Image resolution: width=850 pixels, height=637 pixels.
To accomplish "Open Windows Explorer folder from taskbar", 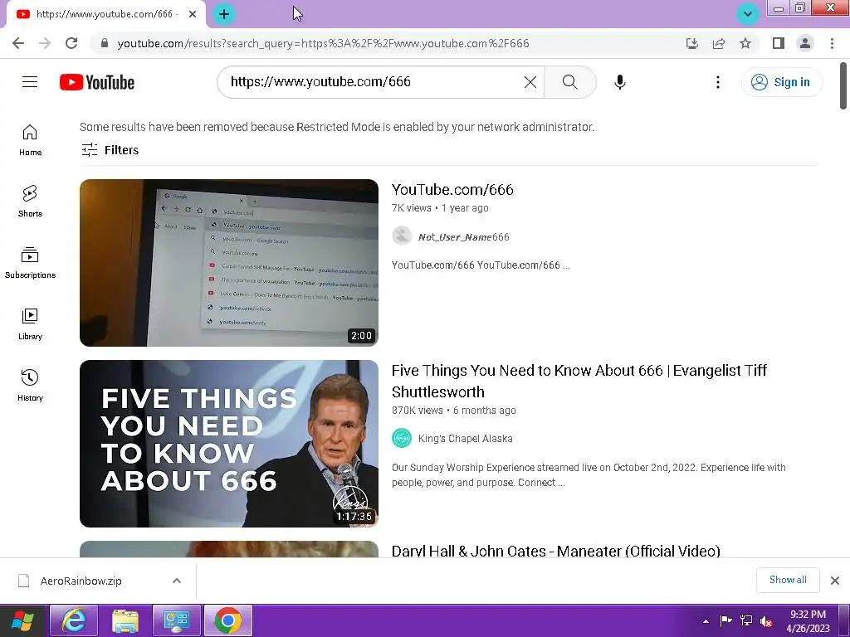I will pos(125,620).
